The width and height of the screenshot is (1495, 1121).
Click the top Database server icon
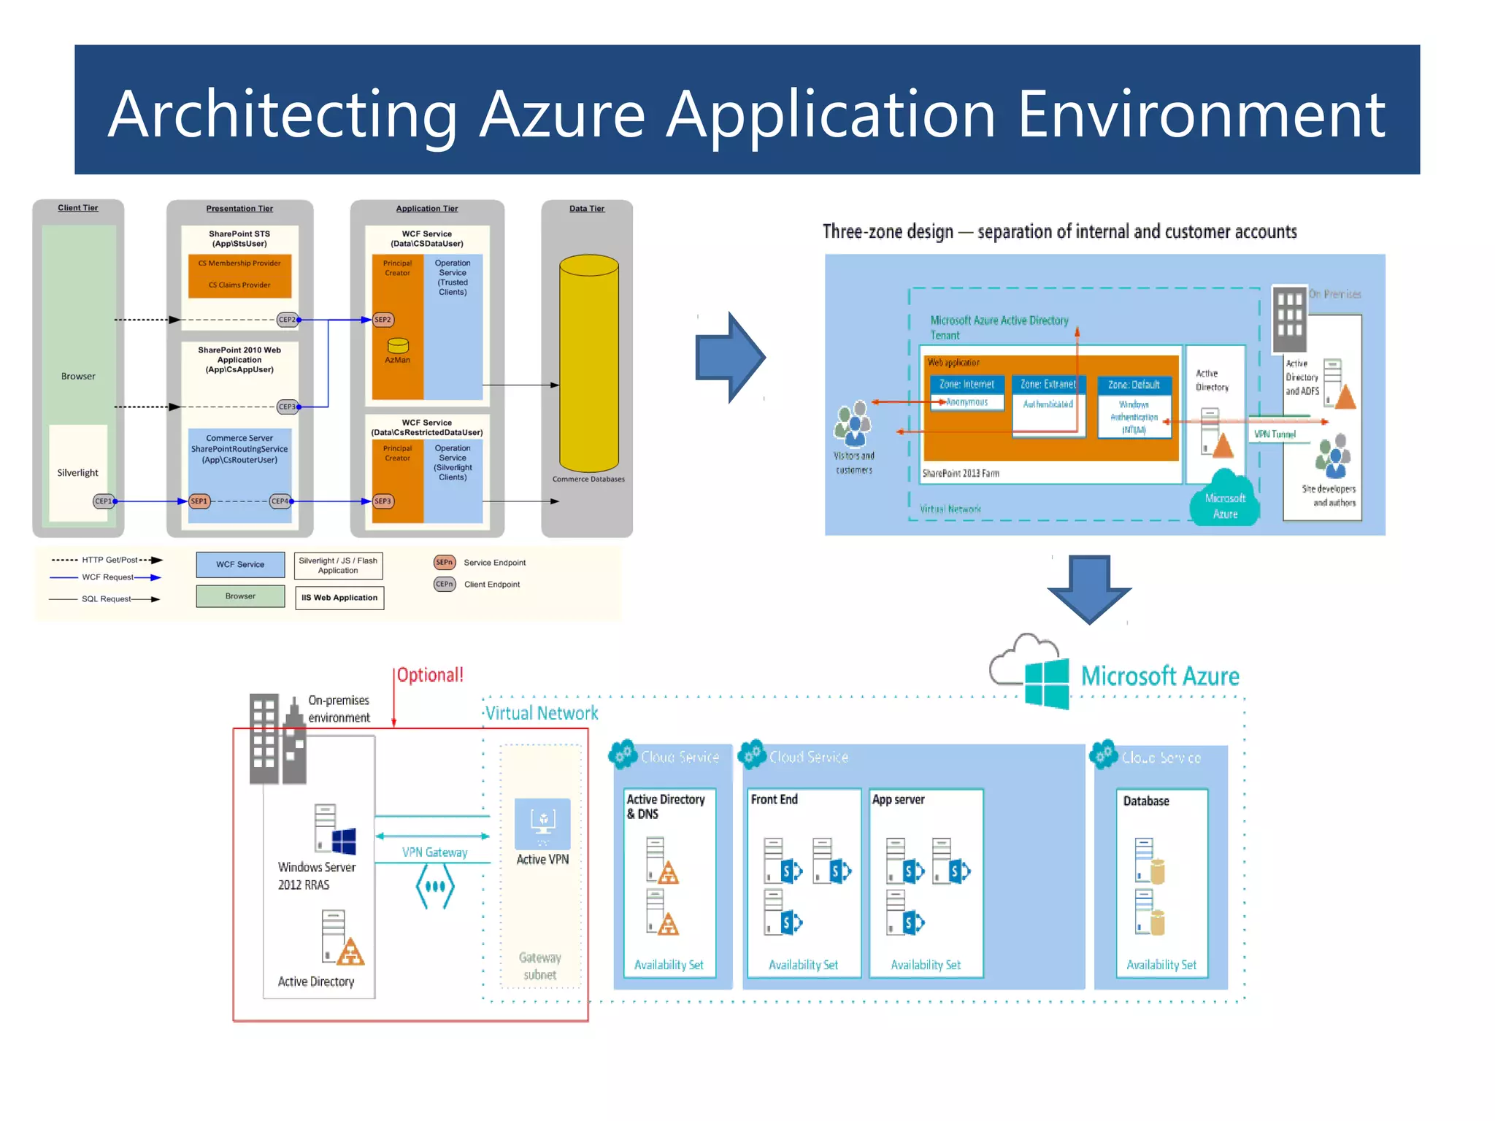click(x=1150, y=861)
